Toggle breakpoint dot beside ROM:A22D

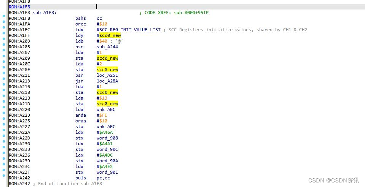coord(4,136)
